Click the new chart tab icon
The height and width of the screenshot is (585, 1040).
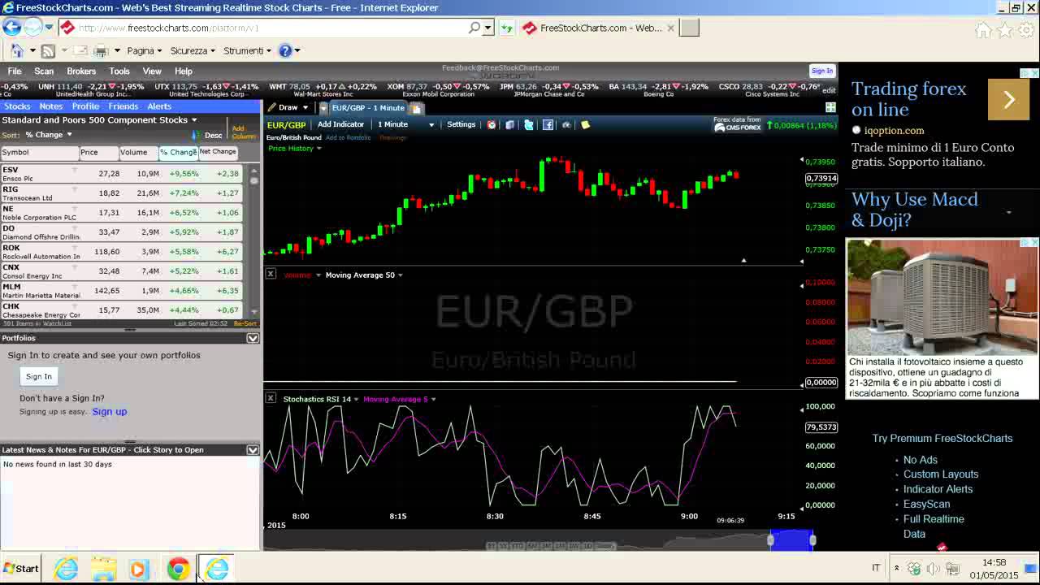pyautogui.click(x=416, y=108)
